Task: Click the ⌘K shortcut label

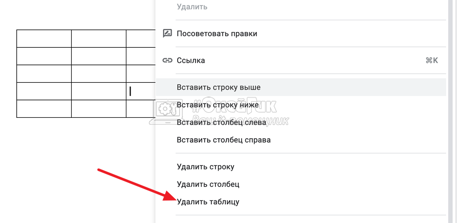Action: pyautogui.click(x=431, y=60)
